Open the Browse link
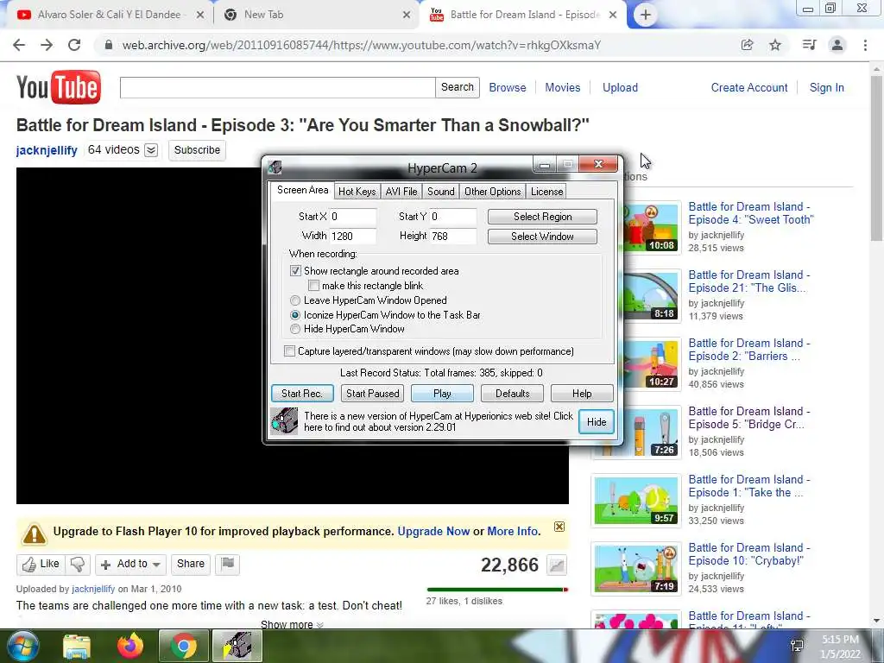The image size is (884, 663). (x=508, y=88)
